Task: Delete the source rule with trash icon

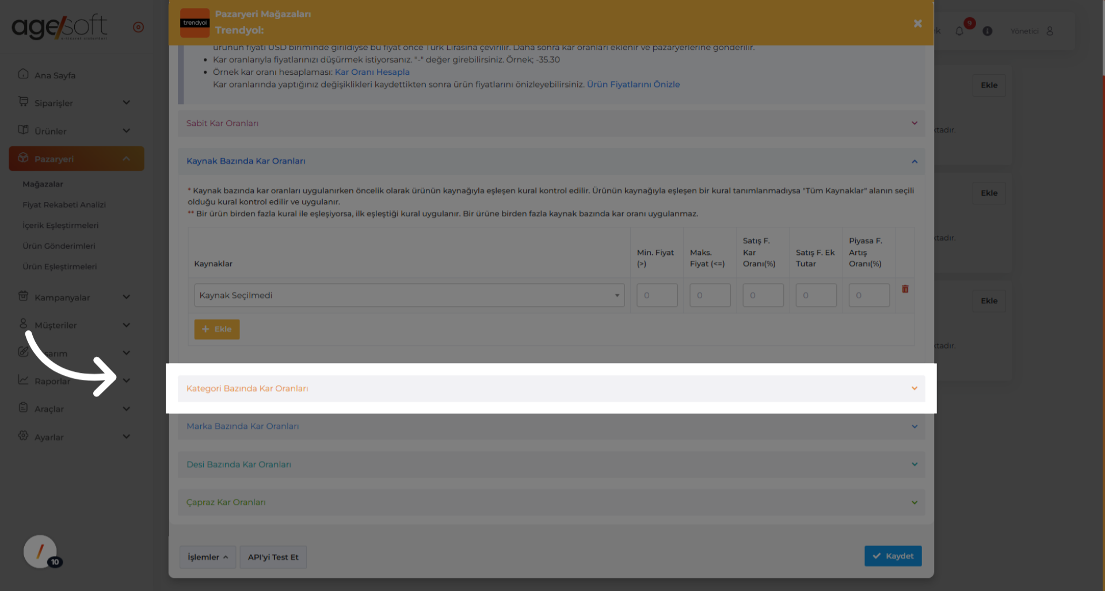Action: (x=905, y=289)
